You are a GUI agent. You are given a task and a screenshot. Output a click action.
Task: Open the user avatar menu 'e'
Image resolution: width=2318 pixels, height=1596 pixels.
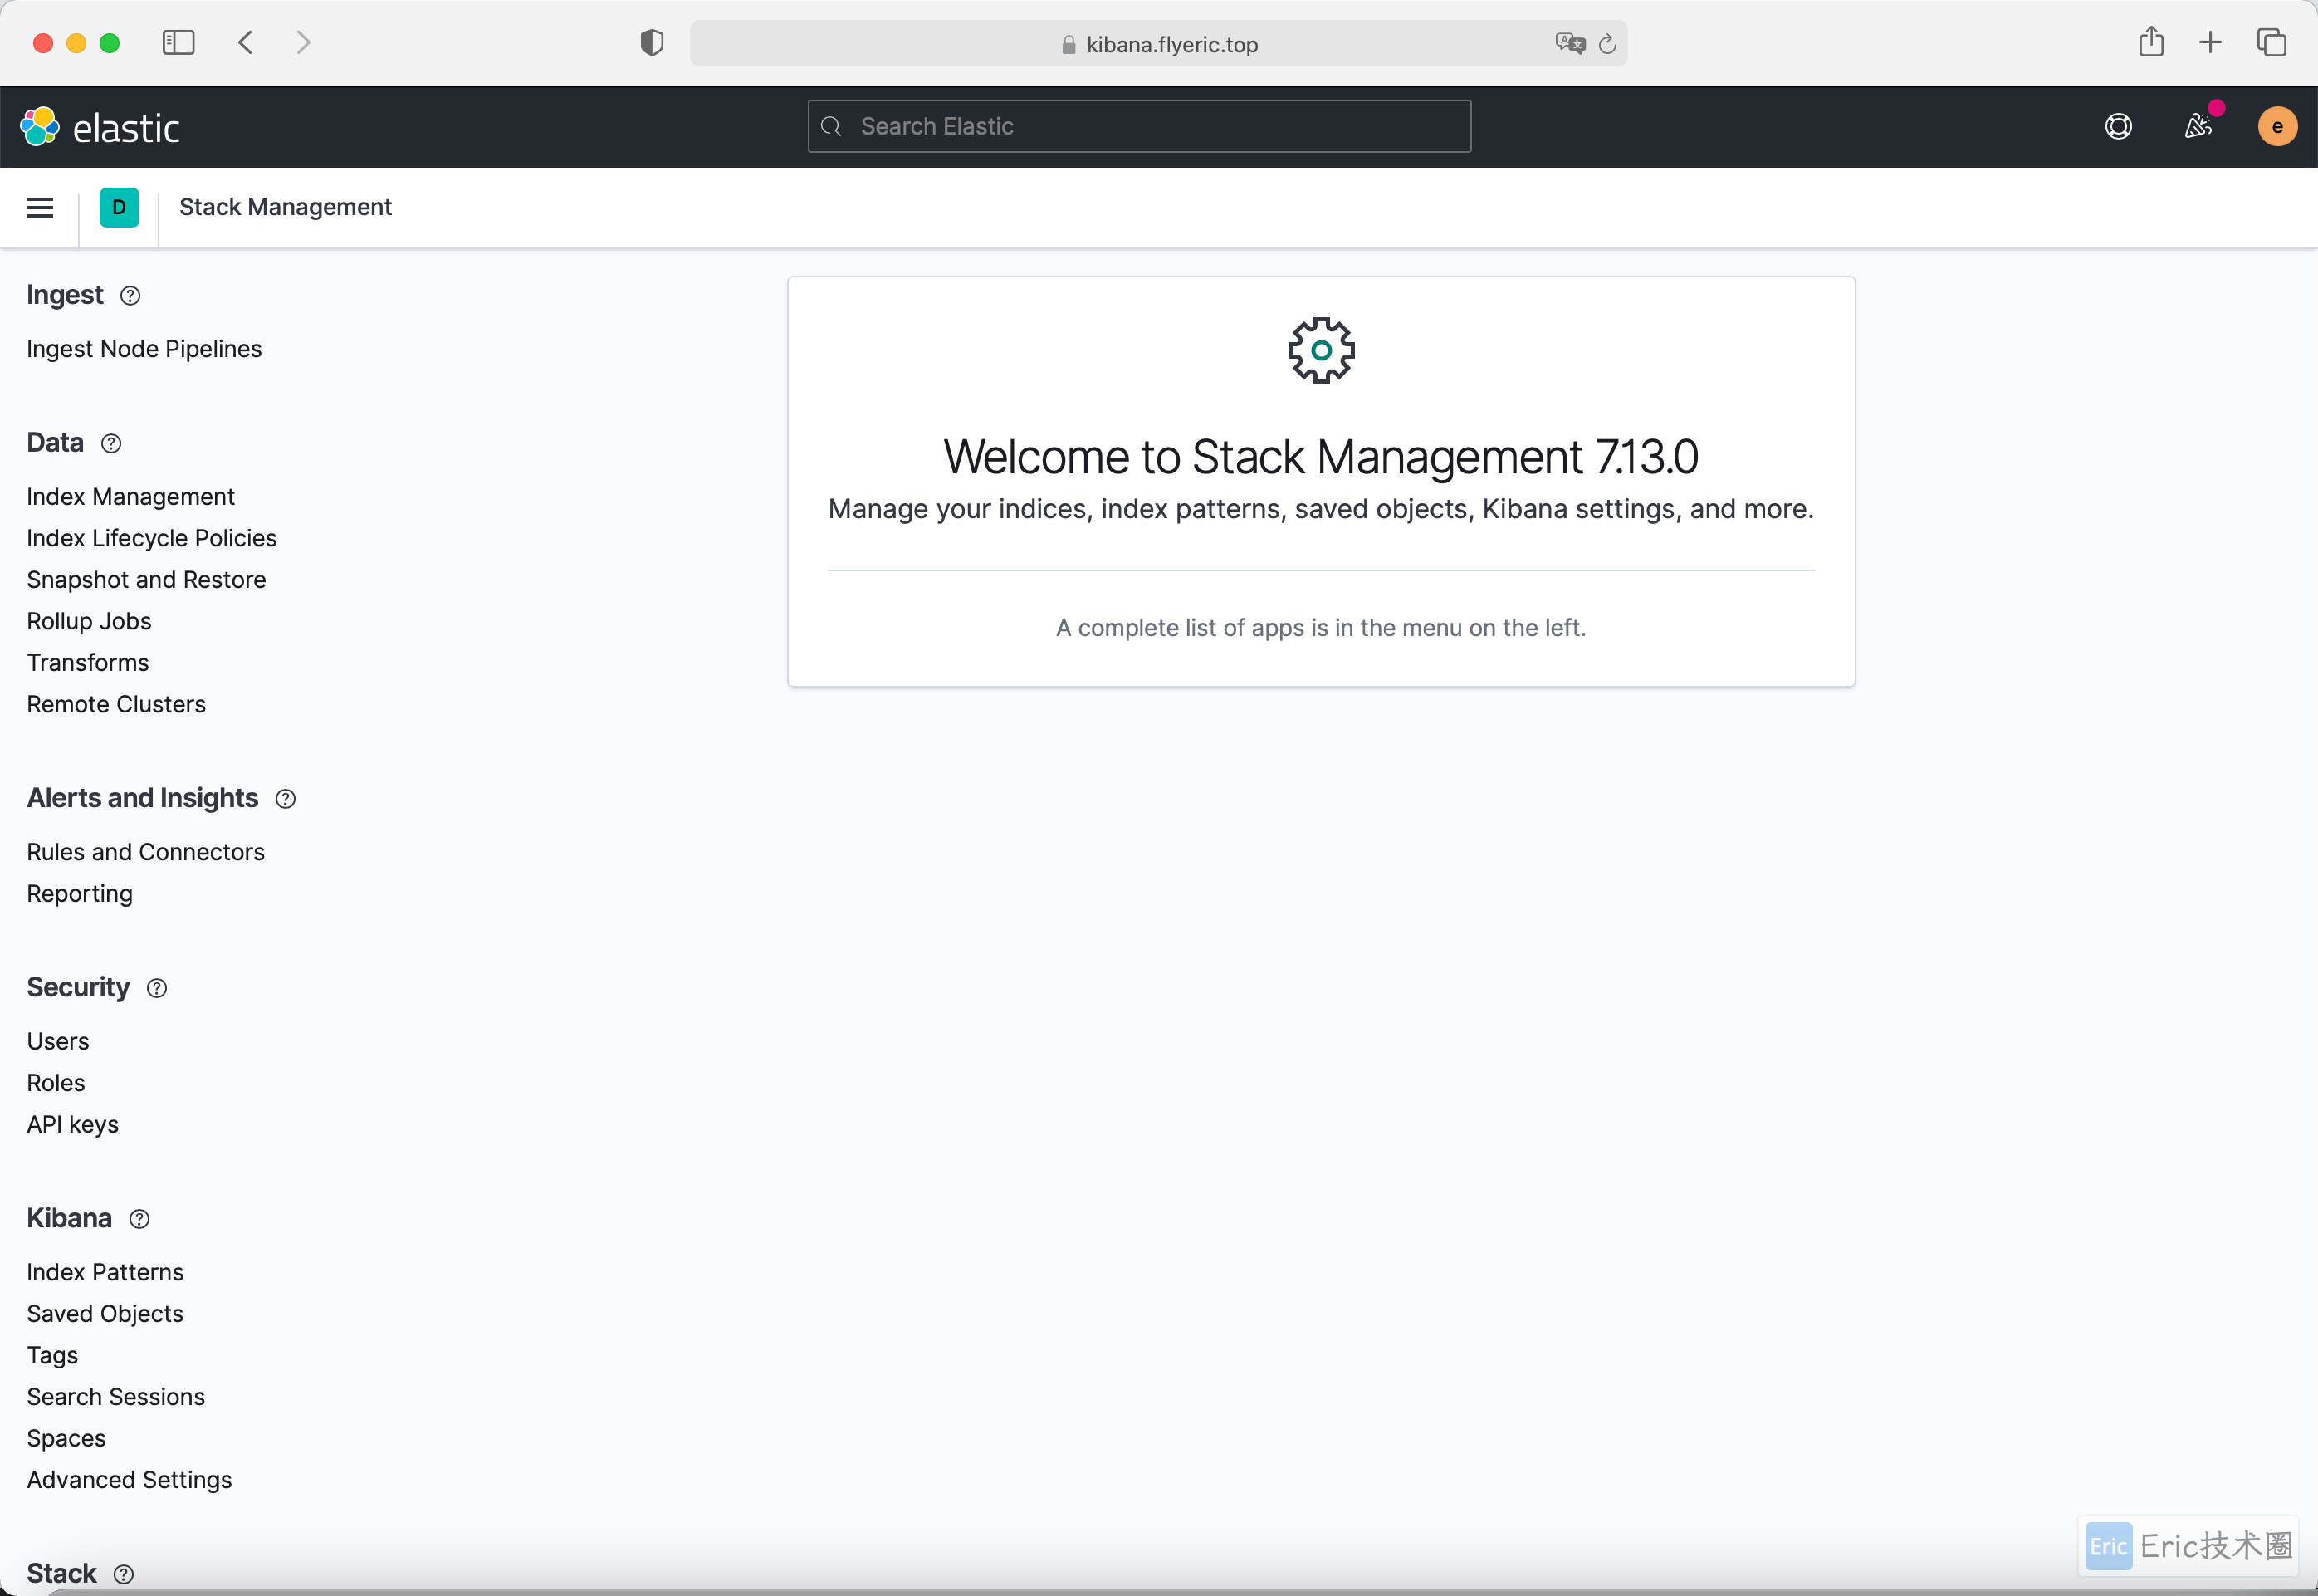[x=2277, y=126]
